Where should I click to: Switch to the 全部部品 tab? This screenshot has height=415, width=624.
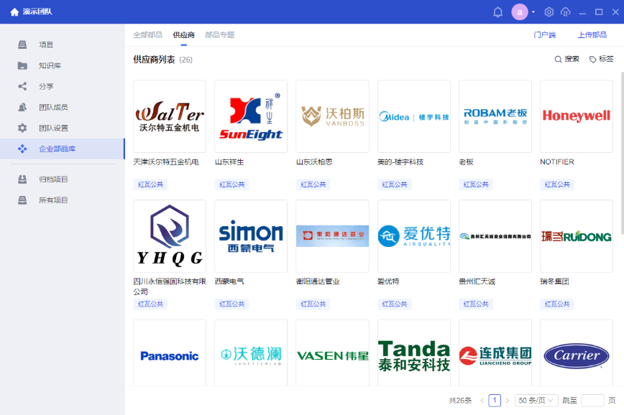147,35
